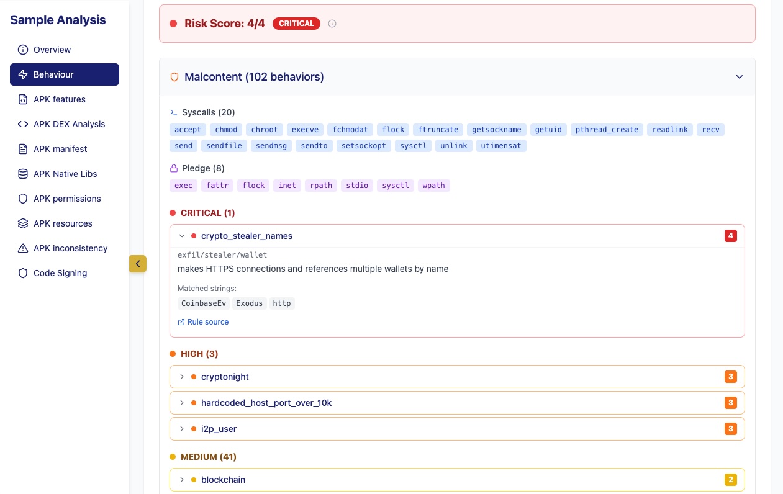Open the Overview section icon in sidebar
783x494 pixels.
click(24, 50)
